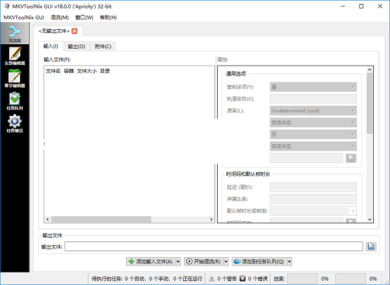This screenshot has height=285, width=390.
Task: Open the 帮助(H) menu
Action: click(108, 18)
